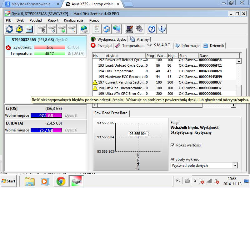This screenshot has width=250, height=225.
Task: Click the disk with green checkmark icon
Action: click(62, 29)
